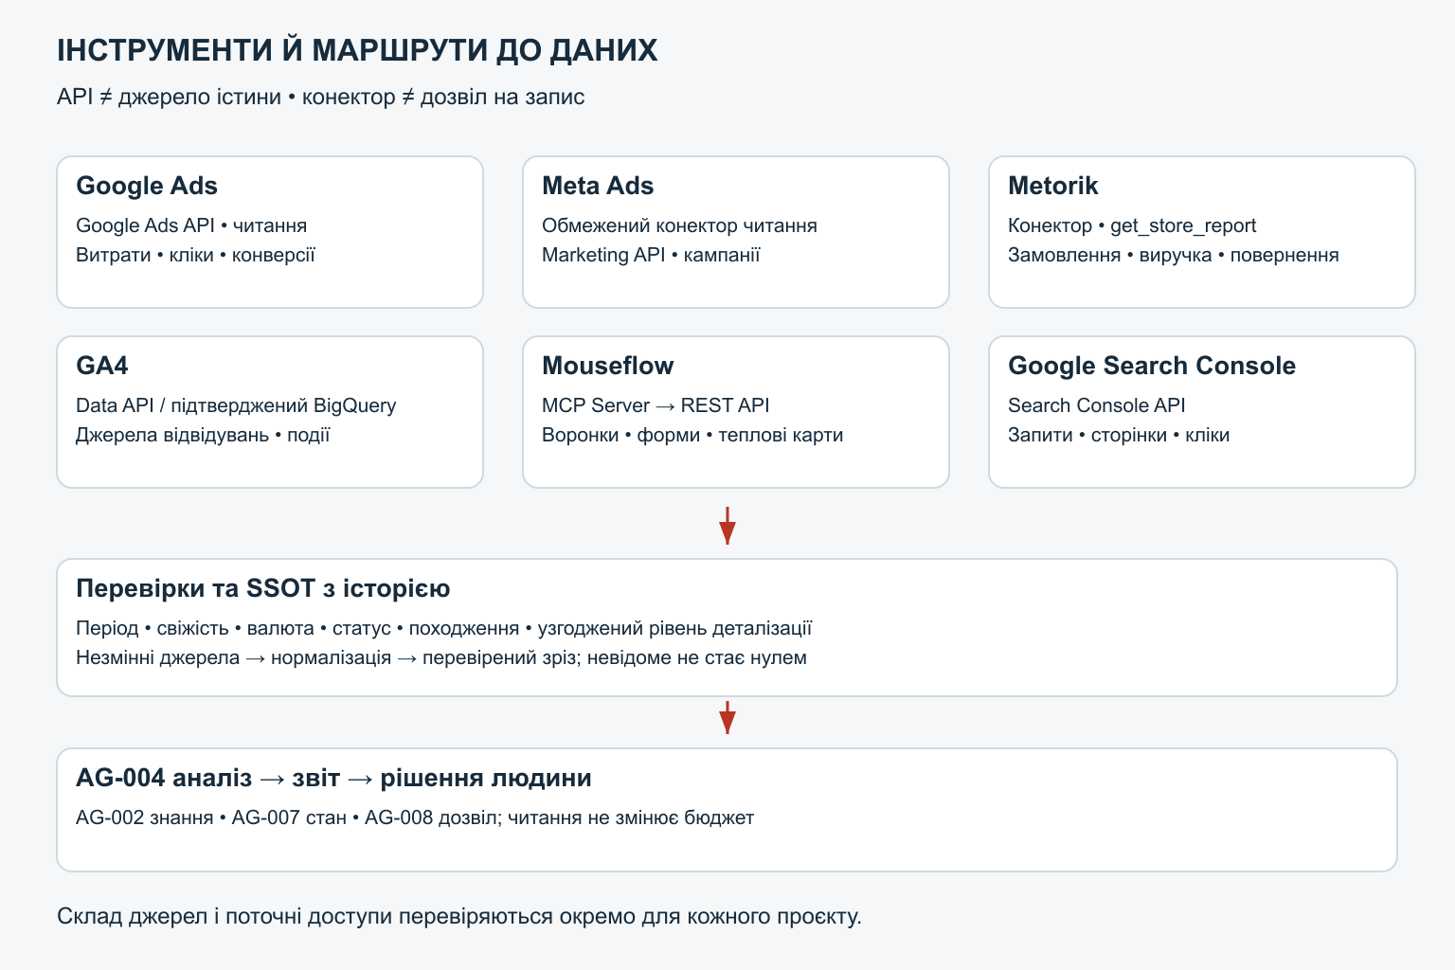Select the text "Data API / підтверджений BigQuery"
The width and height of the screenshot is (1455, 970).
[x=236, y=405]
